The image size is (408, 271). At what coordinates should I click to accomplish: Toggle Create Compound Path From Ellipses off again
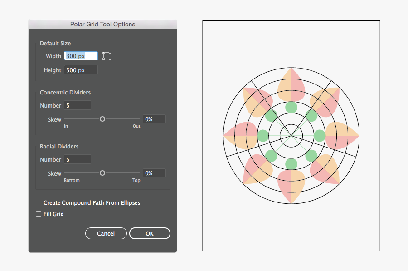click(x=39, y=202)
